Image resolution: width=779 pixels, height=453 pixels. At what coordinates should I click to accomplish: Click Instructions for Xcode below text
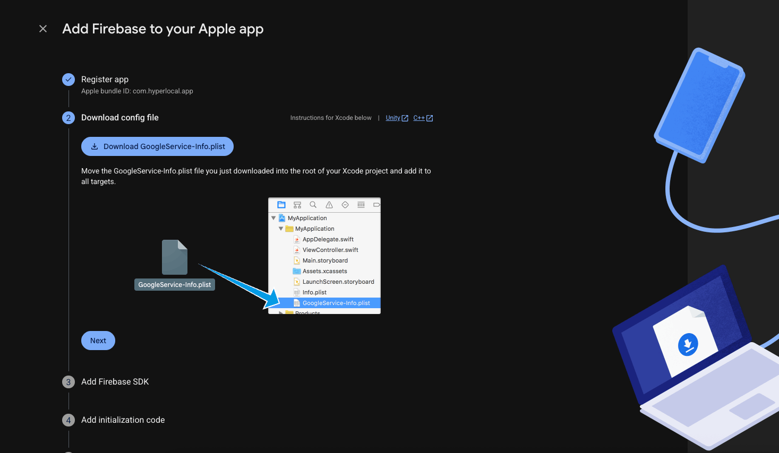tap(331, 118)
